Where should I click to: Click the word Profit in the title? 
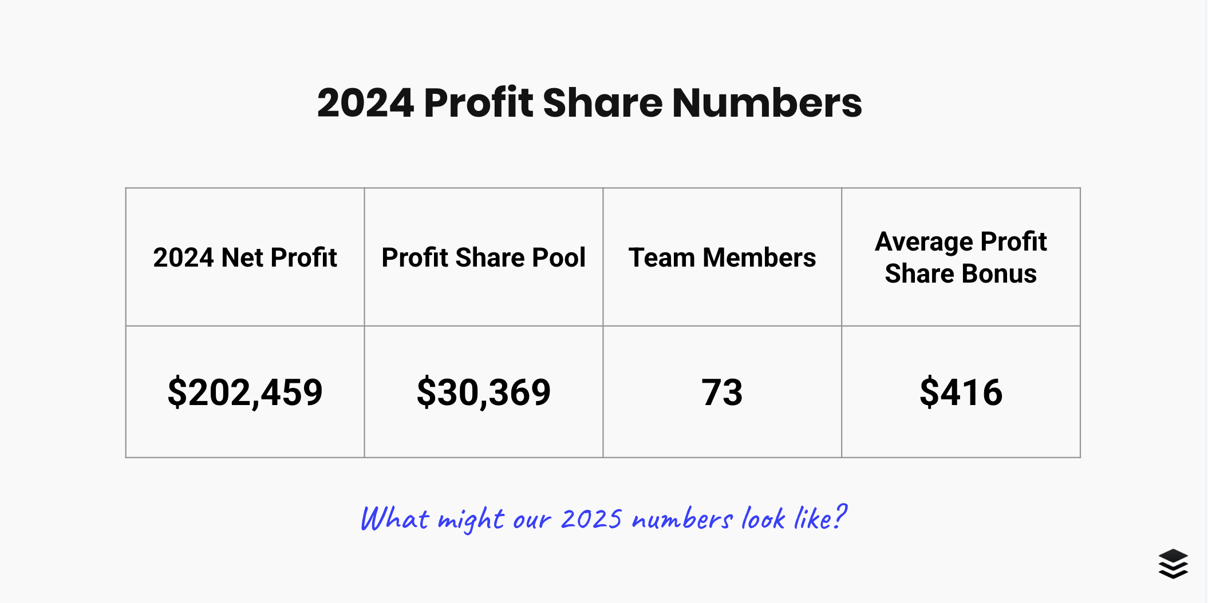point(479,103)
